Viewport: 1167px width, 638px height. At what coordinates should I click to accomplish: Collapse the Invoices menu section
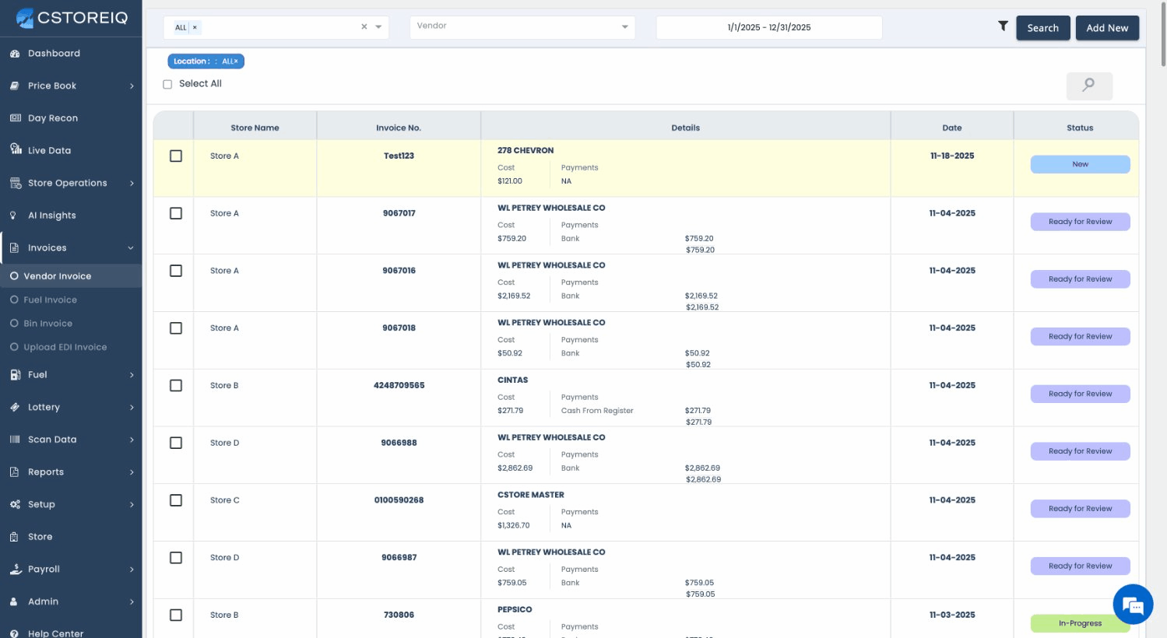click(x=130, y=248)
